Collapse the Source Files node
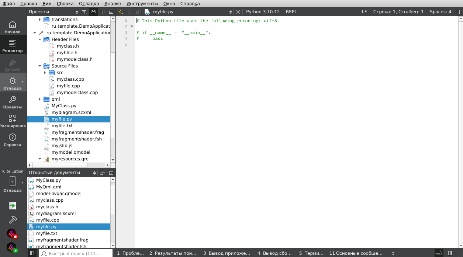 click(40, 66)
